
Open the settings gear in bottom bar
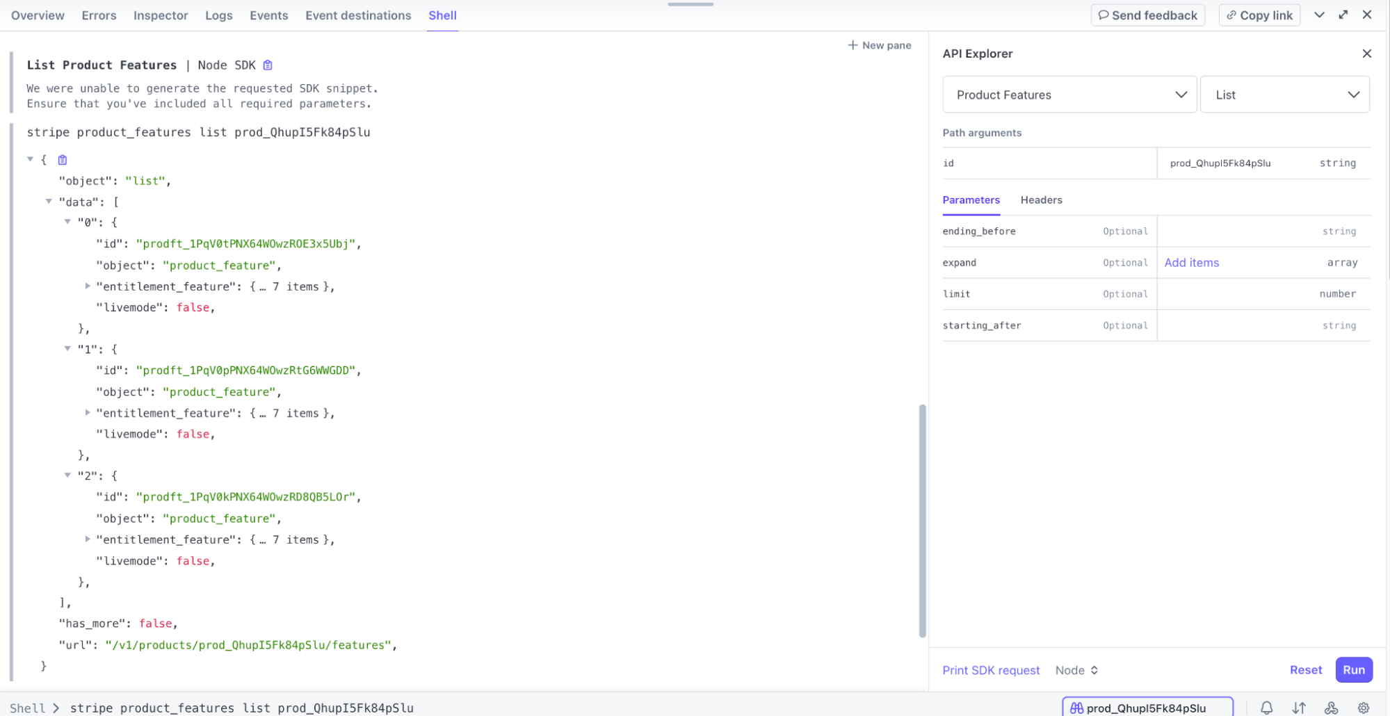1364,708
